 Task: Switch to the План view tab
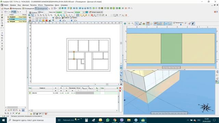tap(58, 18)
